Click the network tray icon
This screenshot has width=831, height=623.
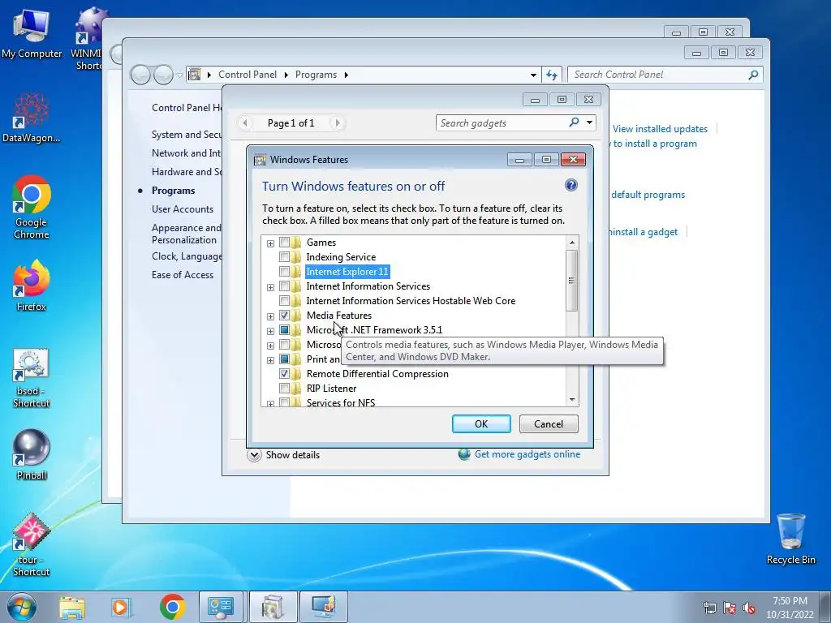[x=709, y=608]
